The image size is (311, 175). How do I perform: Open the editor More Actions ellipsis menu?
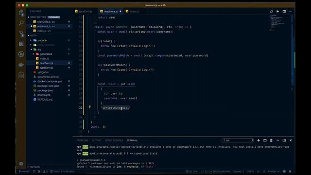pyautogui.click(x=291, y=11)
